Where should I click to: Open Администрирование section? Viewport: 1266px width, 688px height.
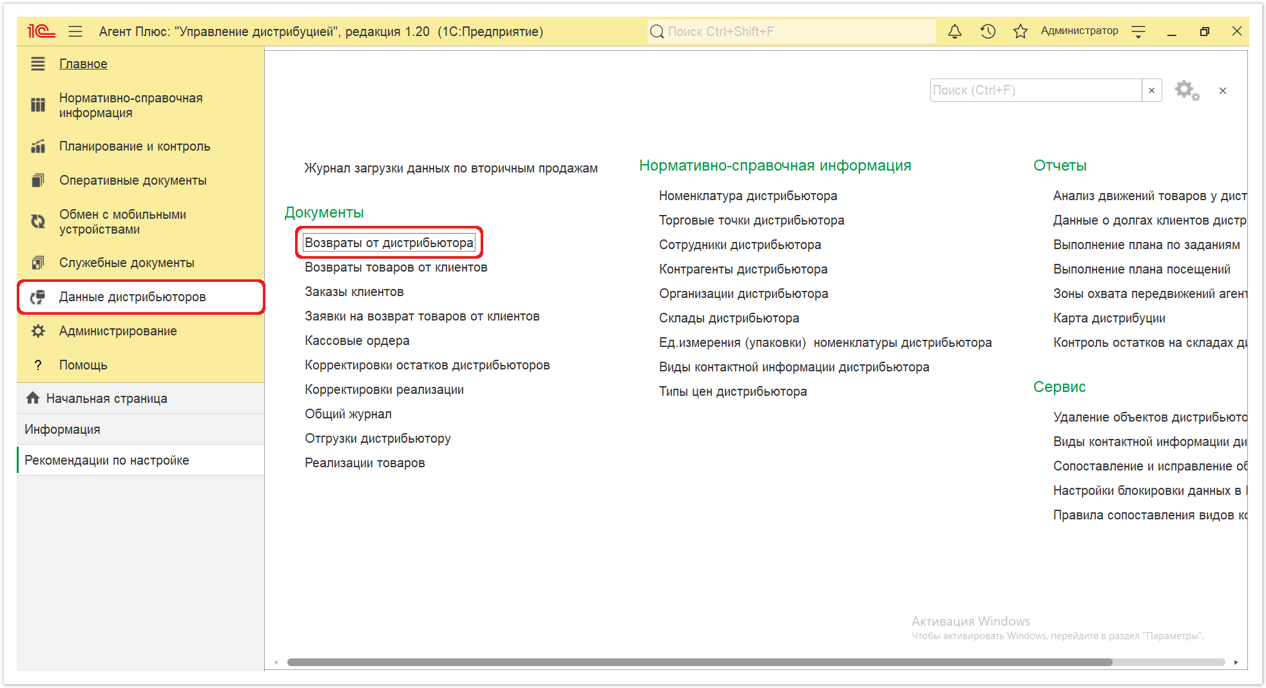tap(118, 331)
